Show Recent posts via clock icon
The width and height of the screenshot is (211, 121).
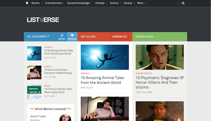pyautogui.click(x=62, y=37)
